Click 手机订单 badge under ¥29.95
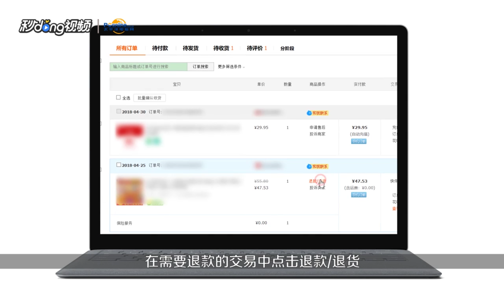 point(359,141)
